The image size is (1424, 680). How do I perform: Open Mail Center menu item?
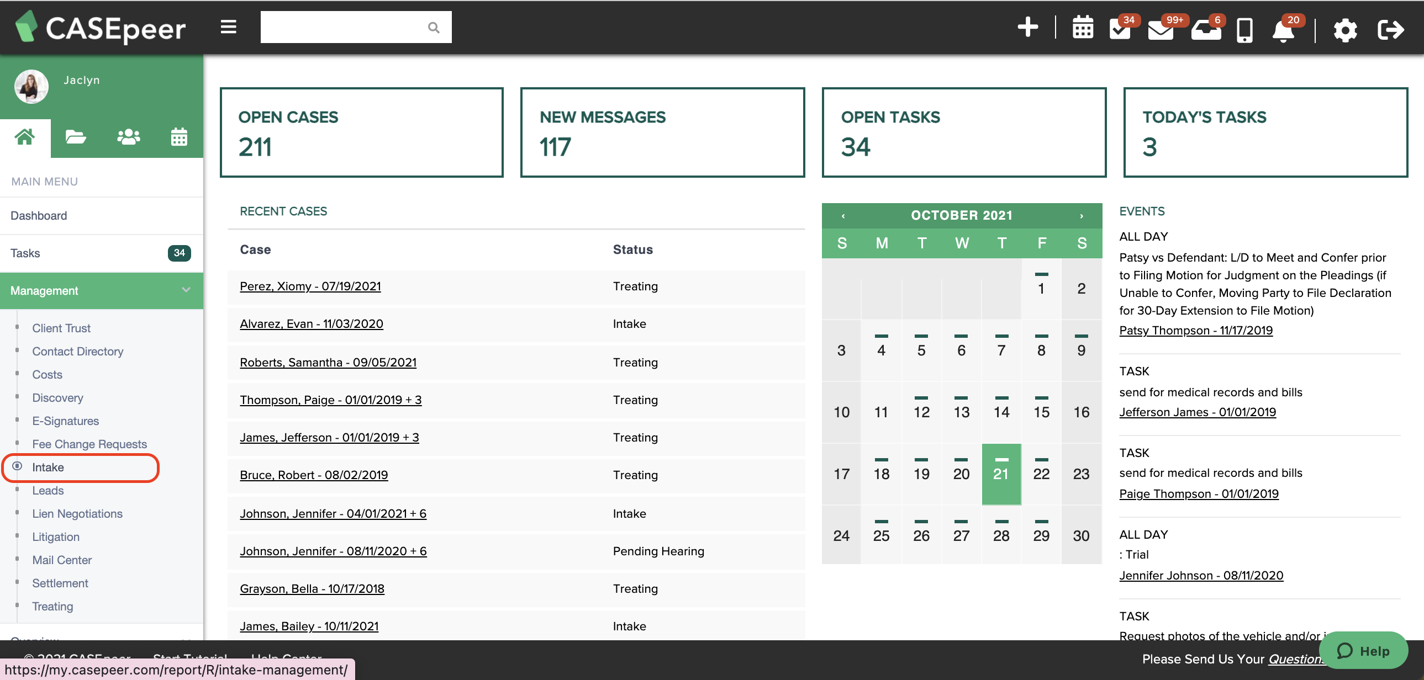62,560
